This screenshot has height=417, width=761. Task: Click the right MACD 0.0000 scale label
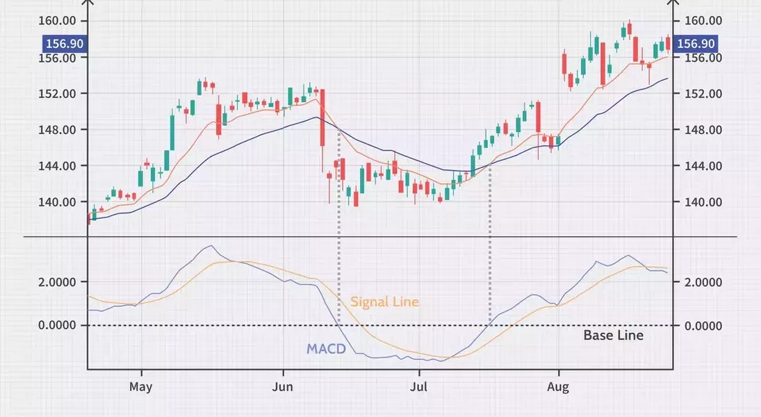(703, 326)
